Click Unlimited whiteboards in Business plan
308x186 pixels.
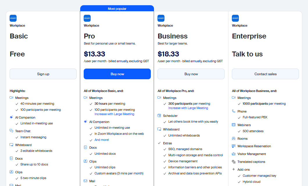pyautogui.click(x=184, y=136)
